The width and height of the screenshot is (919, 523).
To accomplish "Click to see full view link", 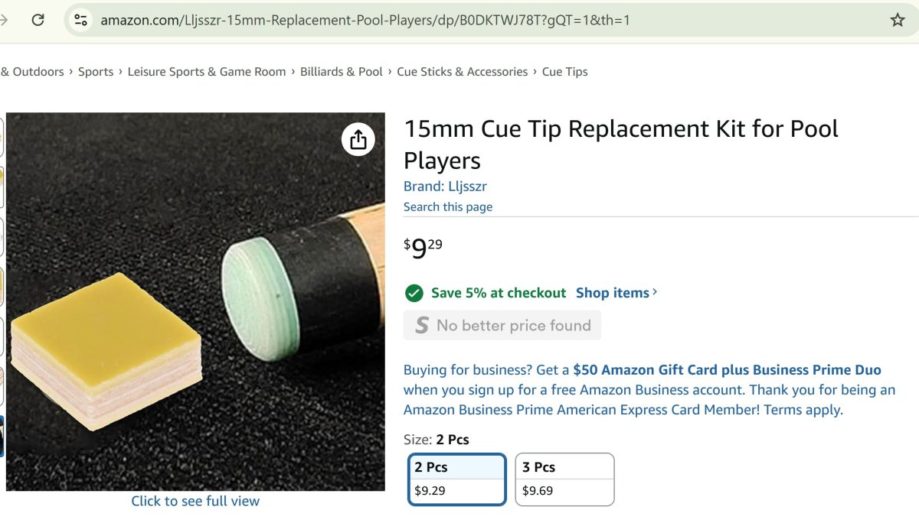I will pyautogui.click(x=195, y=501).
